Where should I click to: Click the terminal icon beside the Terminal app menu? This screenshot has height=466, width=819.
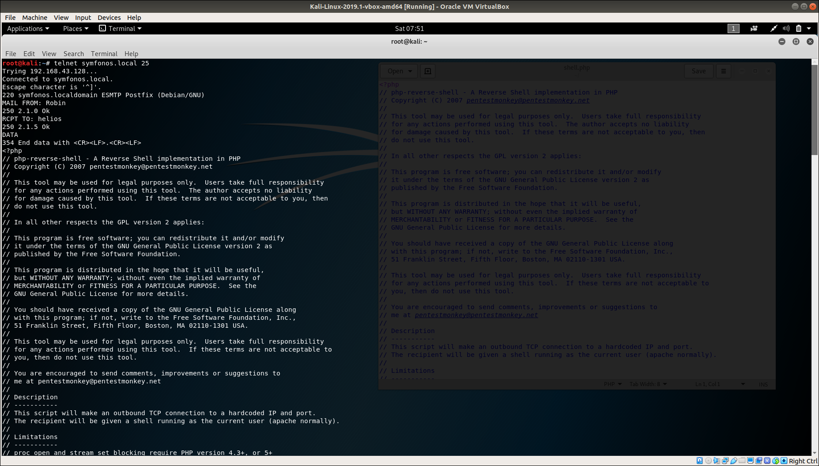(x=102, y=28)
